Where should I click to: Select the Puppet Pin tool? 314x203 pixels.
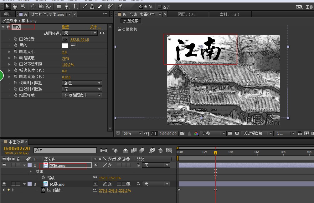[x=121, y=6]
